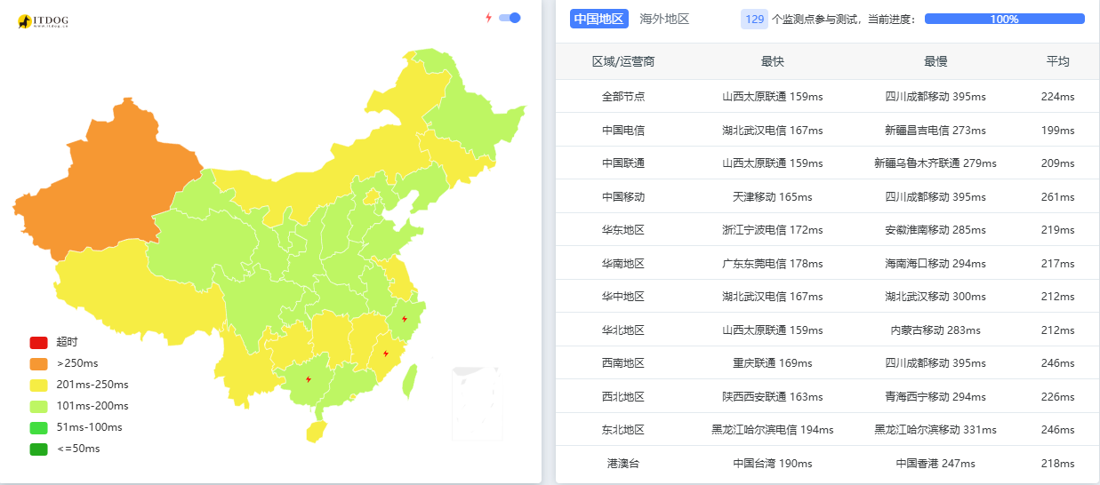Select the 全部节点 row label
Image resolution: width=1100 pixels, height=485 pixels.
(x=623, y=97)
